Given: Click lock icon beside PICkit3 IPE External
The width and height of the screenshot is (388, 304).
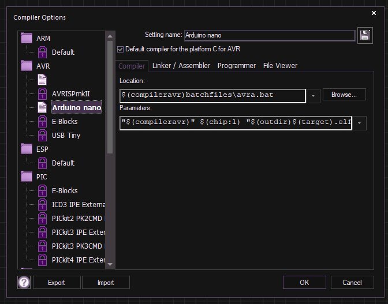Looking at the screenshot, I should coord(42,232).
